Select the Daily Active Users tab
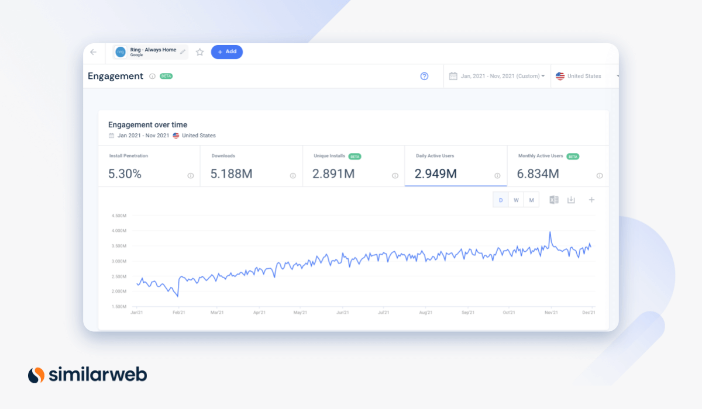 coord(456,166)
